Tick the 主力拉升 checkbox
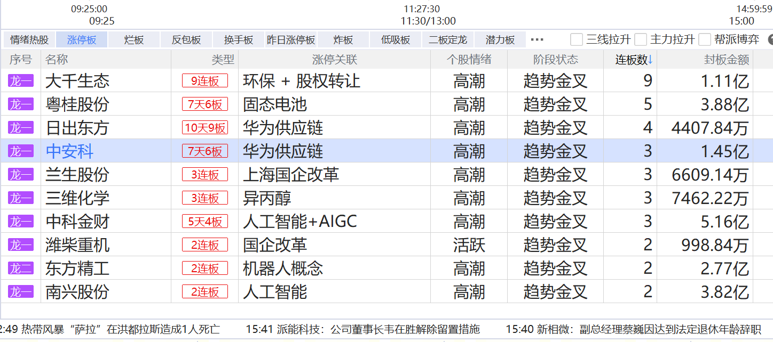Screen dimensions: 773x342 pos(641,39)
